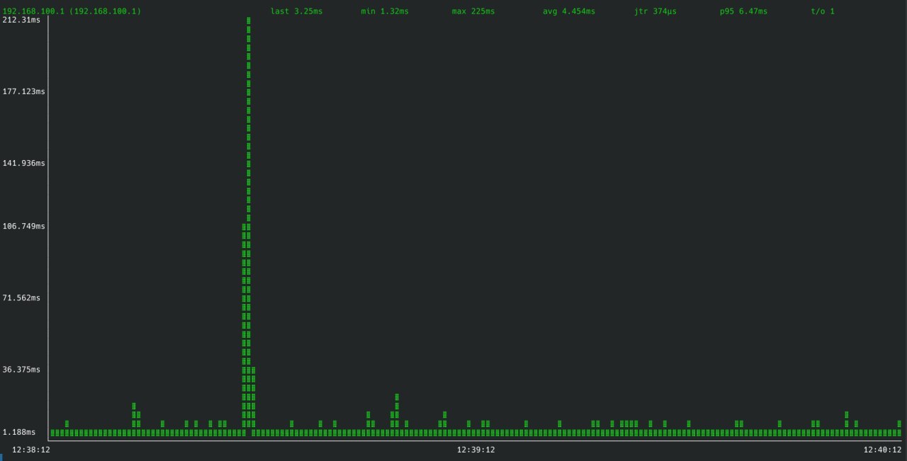Click the 71.562ms y-axis label
907x461 pixels.
click(x=22, y=297)
